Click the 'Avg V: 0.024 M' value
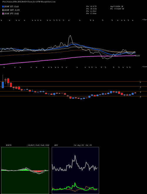The width and height of the screenshot is (147, 194). coord(116,6)
